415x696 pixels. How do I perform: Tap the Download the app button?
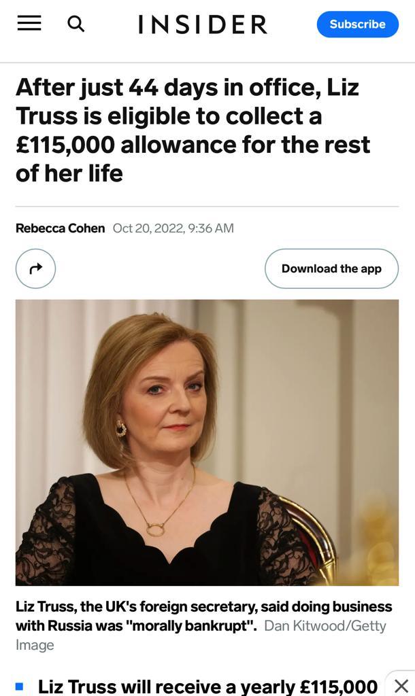[331, 268]
